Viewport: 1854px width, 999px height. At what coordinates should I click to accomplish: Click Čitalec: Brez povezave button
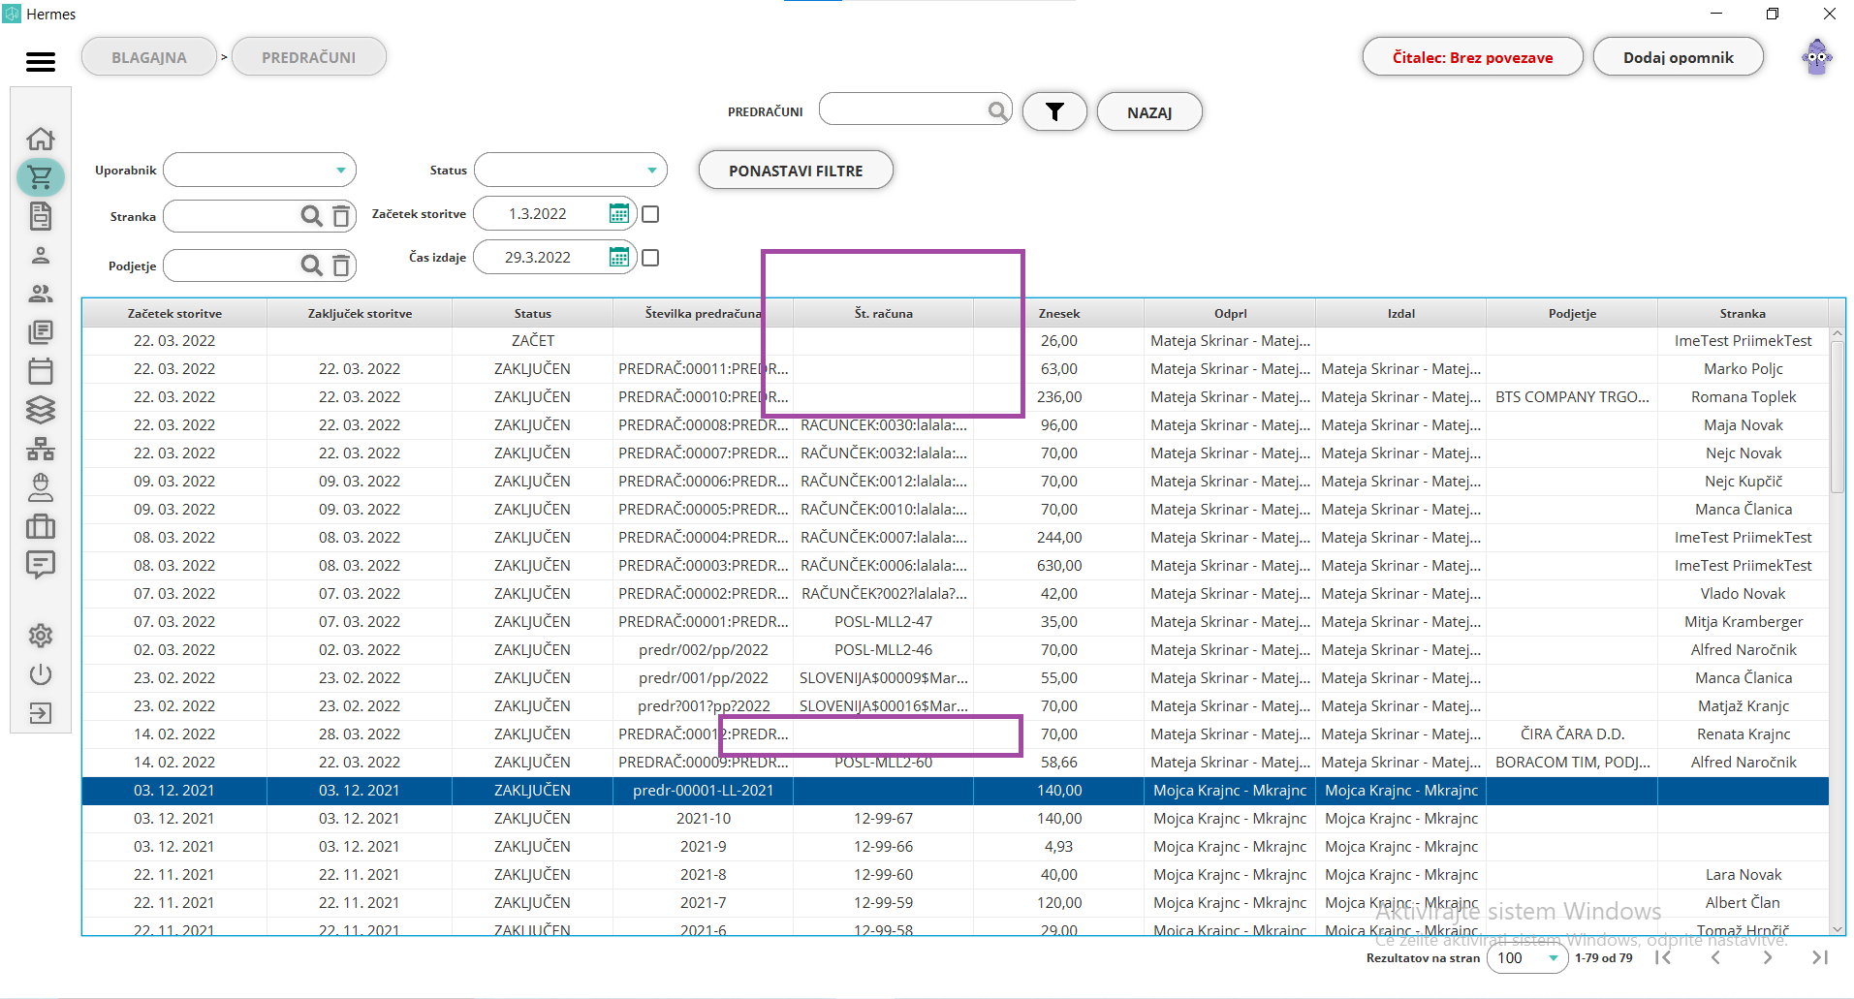point(1472,57)
